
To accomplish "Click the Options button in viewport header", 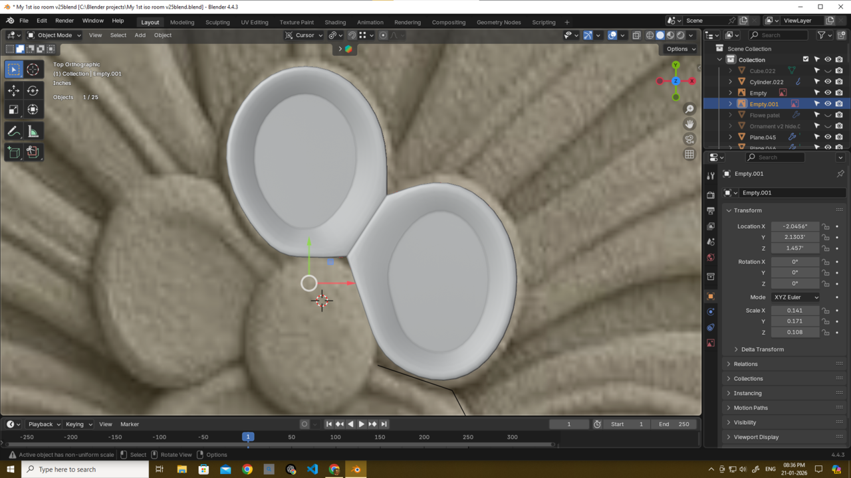I will click(680, 48).
